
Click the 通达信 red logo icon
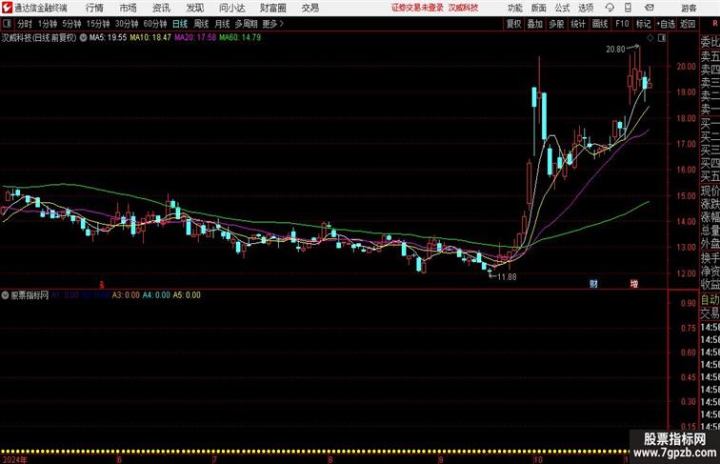point(7,8)
